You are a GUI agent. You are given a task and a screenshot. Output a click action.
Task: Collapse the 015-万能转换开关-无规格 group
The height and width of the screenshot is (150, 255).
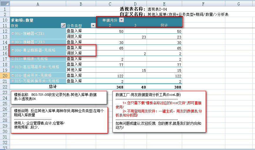click(12, 81)
